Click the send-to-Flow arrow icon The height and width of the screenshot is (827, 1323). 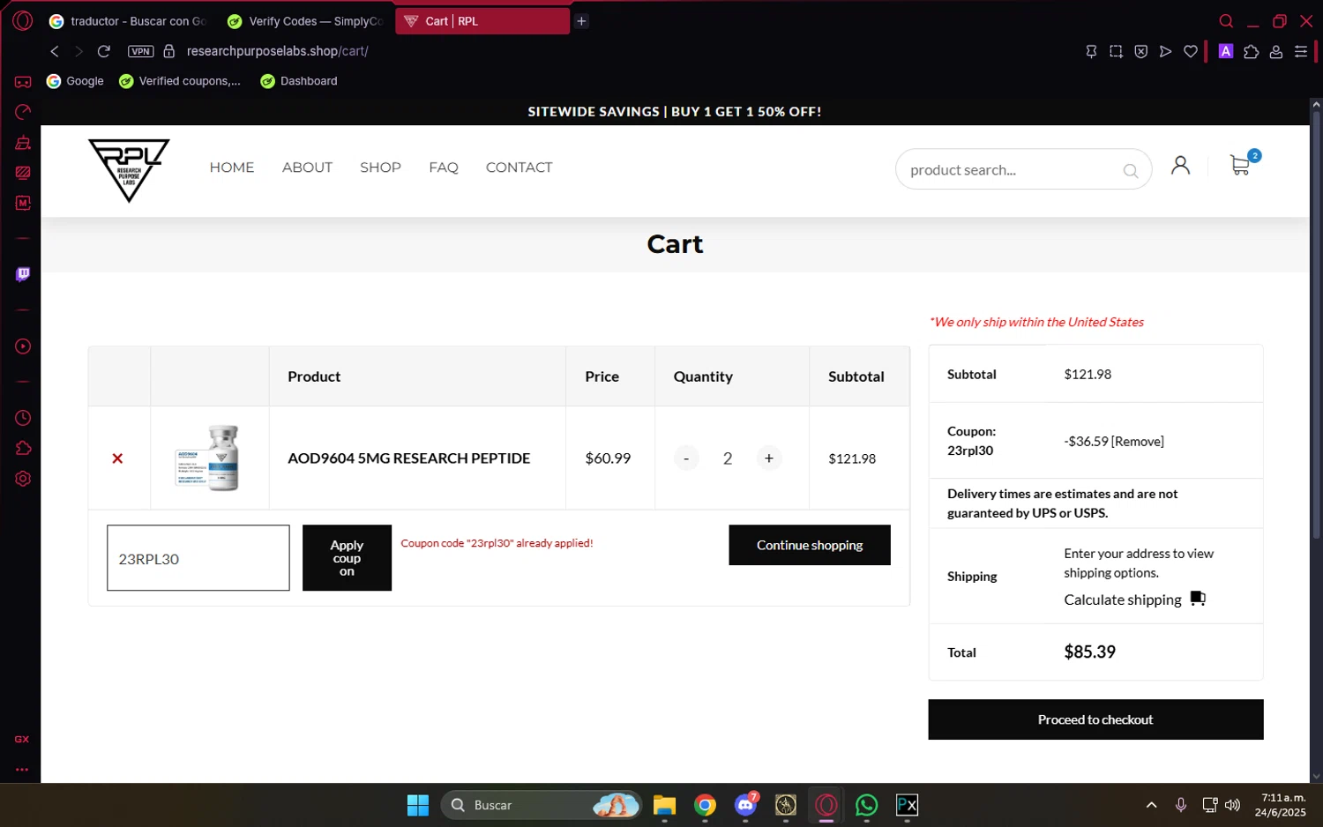[1165, 52]
